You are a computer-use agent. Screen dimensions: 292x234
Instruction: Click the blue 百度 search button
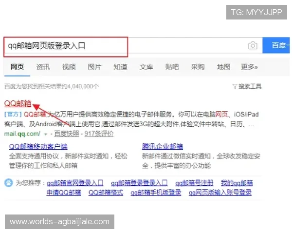point(276,45)
